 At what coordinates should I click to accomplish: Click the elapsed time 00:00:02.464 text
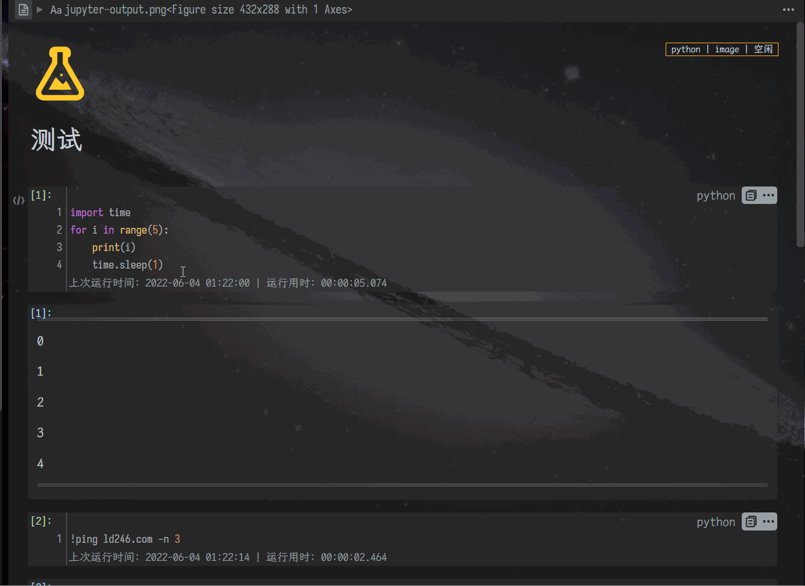click(354, 557)
